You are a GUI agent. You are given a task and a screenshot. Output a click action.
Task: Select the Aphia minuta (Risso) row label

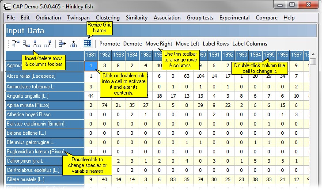45,105
